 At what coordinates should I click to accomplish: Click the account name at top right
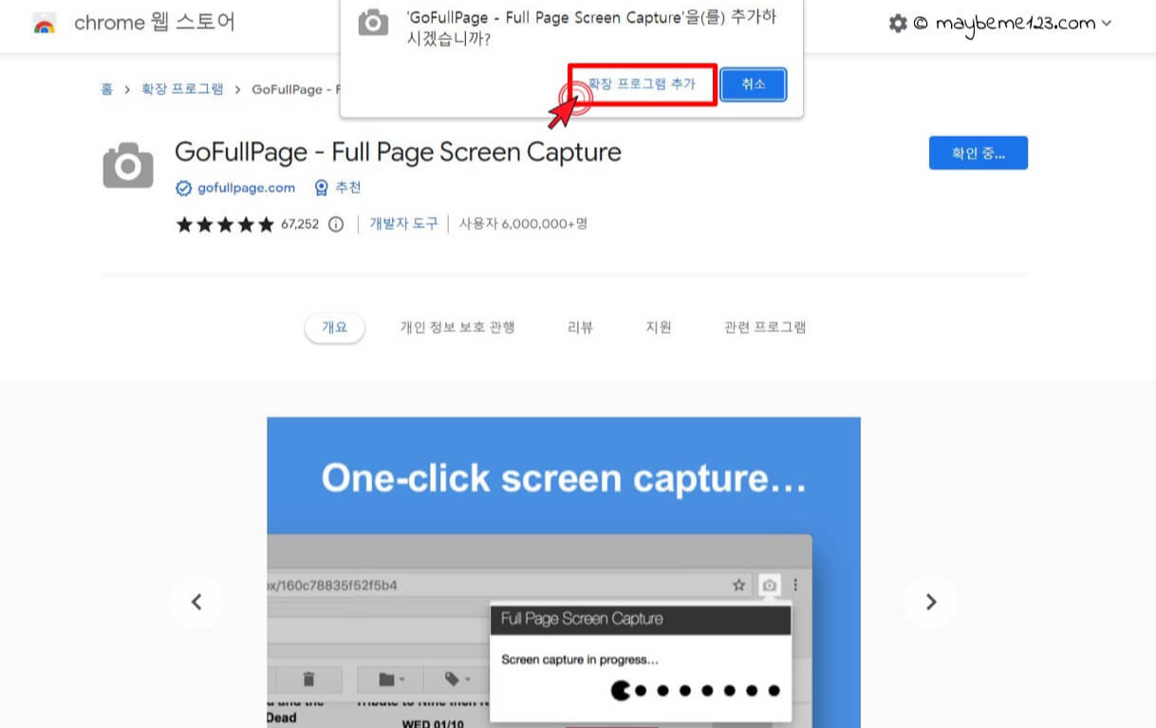[1016, 24]
